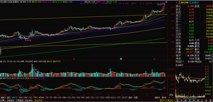Collapse the 侧边栏 sidebar
213x102 pixels.
pyautogui.click(x=171, y=101)
